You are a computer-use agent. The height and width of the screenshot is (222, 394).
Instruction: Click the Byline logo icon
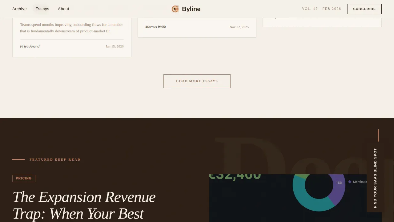click(x=175, y=9)
